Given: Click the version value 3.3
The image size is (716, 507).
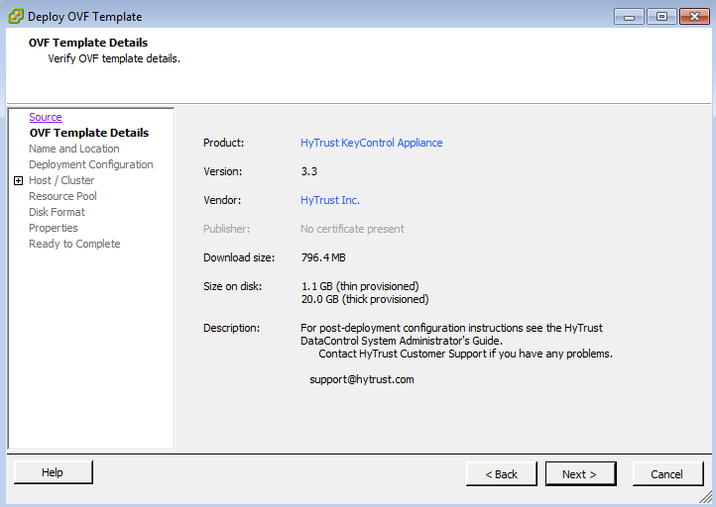Looking at the screenshot, I should [x=309, y=171].
